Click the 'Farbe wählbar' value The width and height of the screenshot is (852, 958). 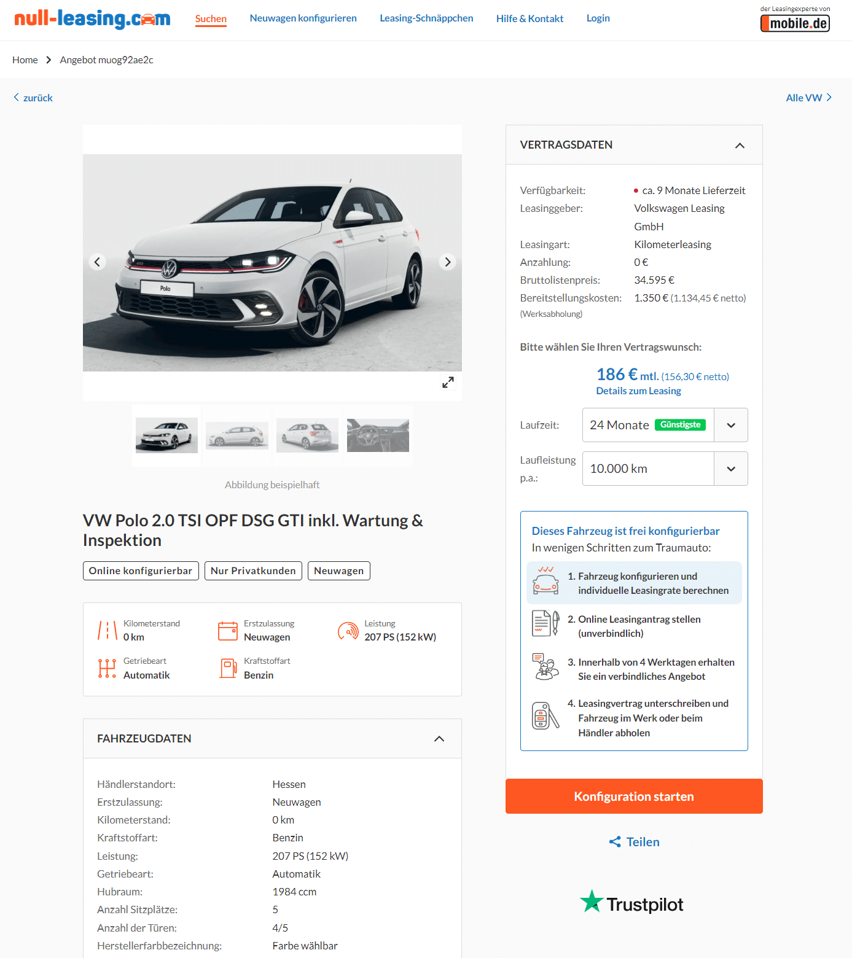305,946
